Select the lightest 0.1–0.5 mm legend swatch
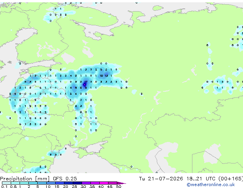The image size is (243, 188). pyautogui.click(x=7, y=183)
